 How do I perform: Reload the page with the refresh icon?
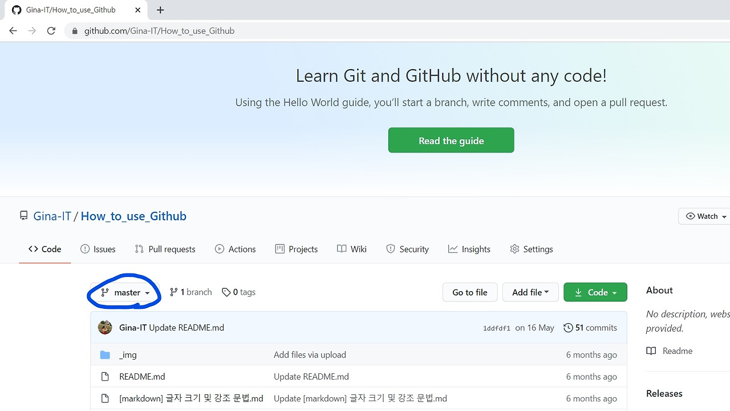tap(51, 31)
